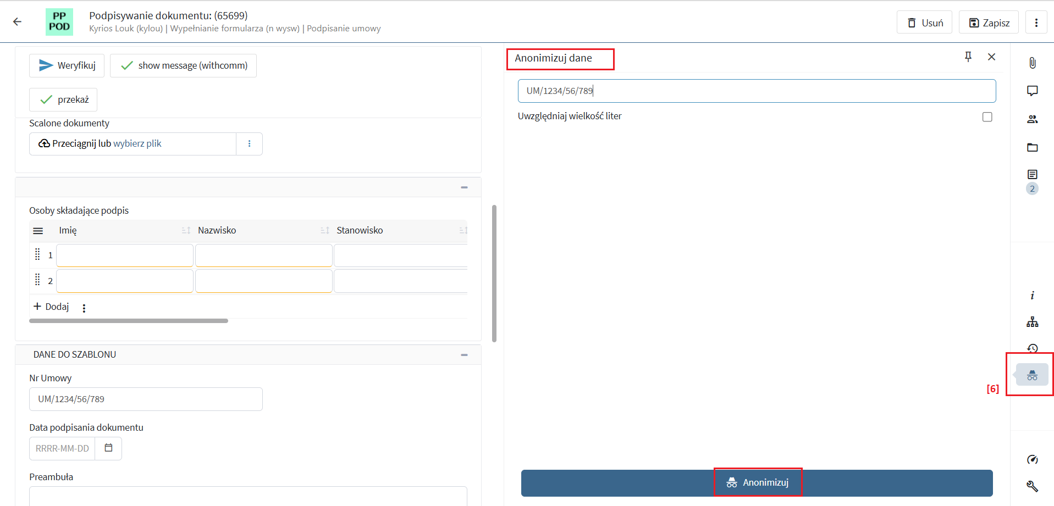Go back using the left arrow

point(17,22)
